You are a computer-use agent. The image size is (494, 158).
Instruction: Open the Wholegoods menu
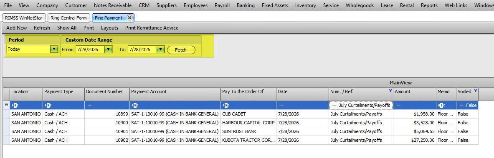360,5
